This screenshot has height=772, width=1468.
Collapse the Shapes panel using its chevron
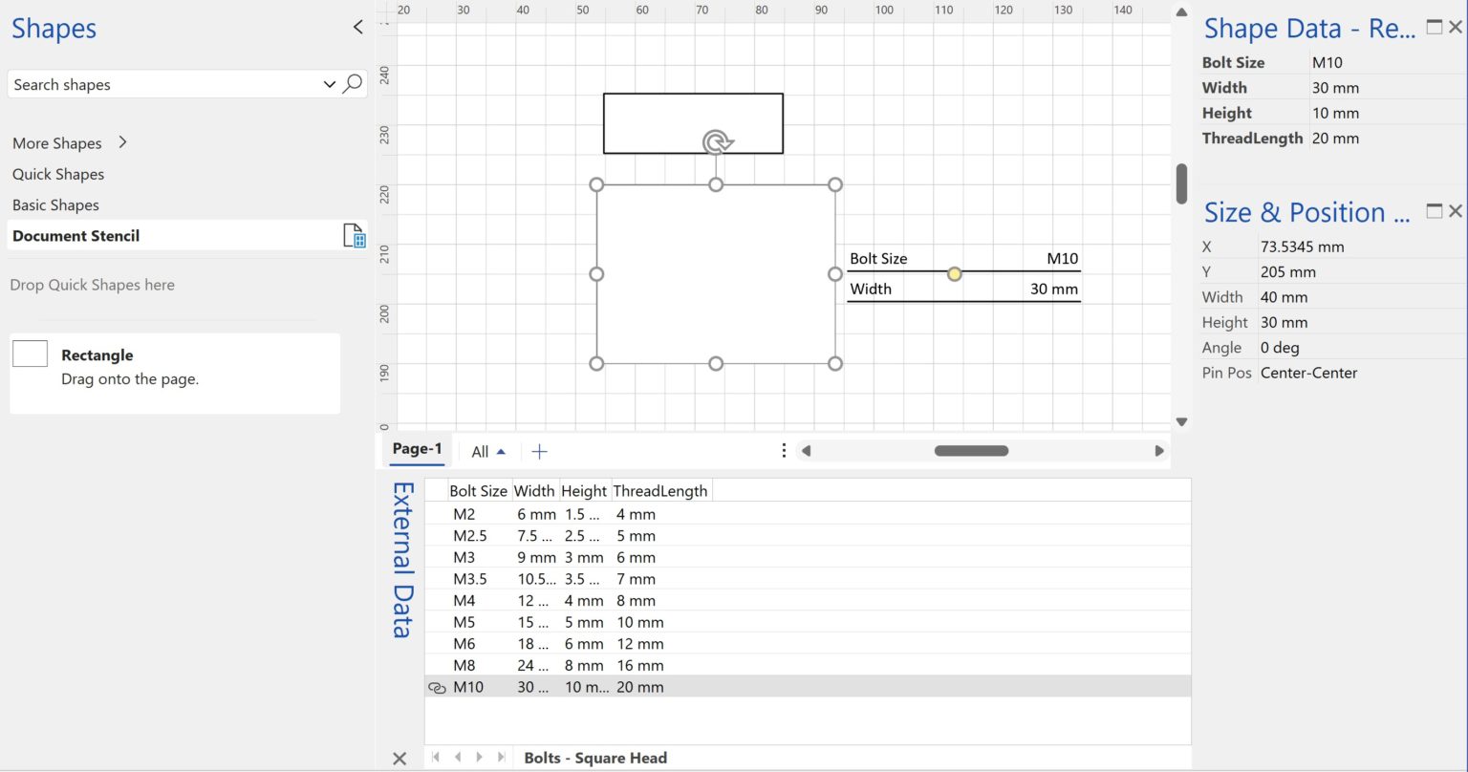coord(357,27)
